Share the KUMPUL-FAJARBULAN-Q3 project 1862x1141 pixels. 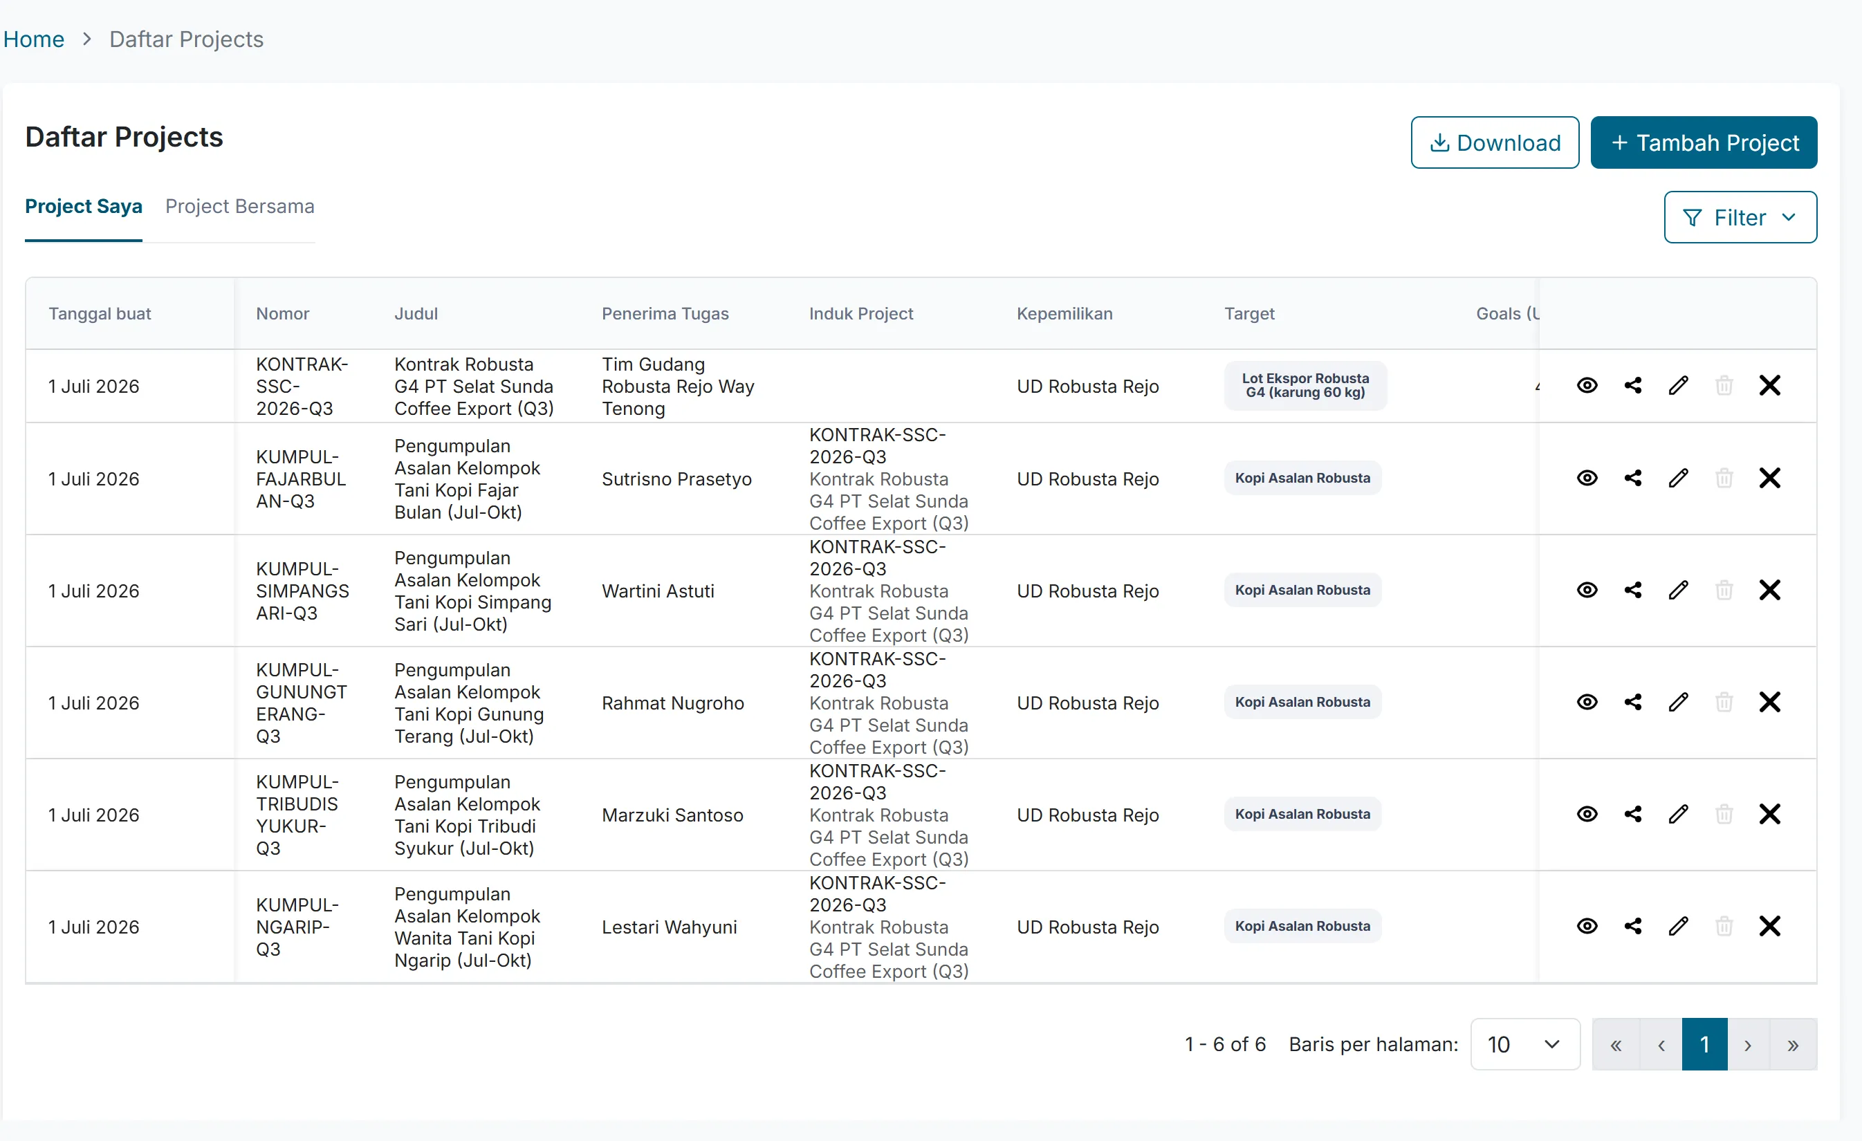1632,479
